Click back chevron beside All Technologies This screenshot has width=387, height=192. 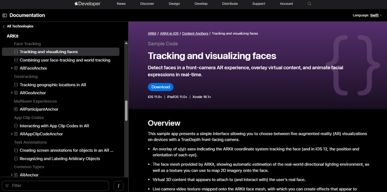4,26
